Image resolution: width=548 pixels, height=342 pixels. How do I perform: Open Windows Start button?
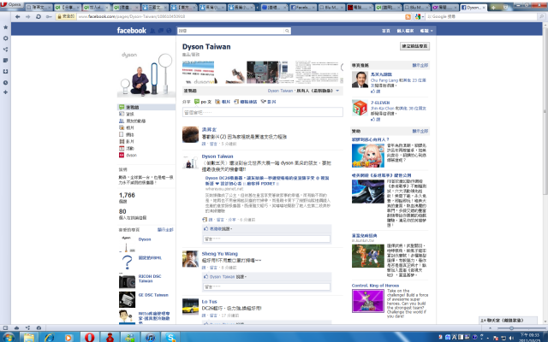pos(8,337)
